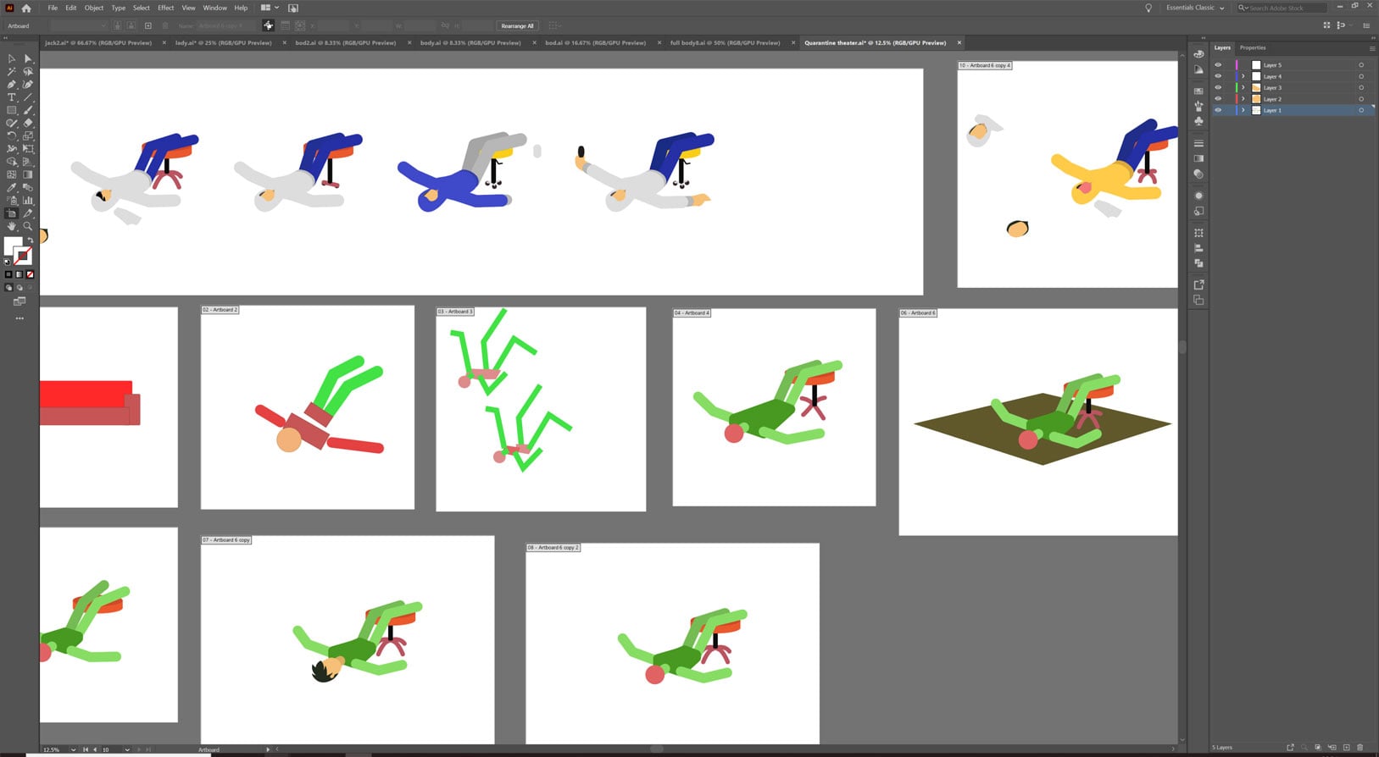Open the Essentials Classic workspace dropdown
This screenshot has height=757, width=1379.
[x=1195, y=8]
